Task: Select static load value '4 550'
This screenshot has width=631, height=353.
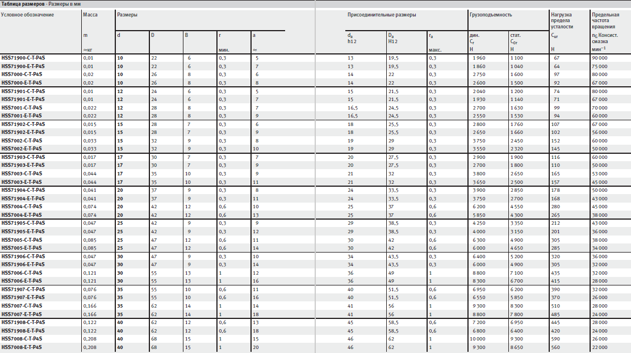Action: [517, 207]
